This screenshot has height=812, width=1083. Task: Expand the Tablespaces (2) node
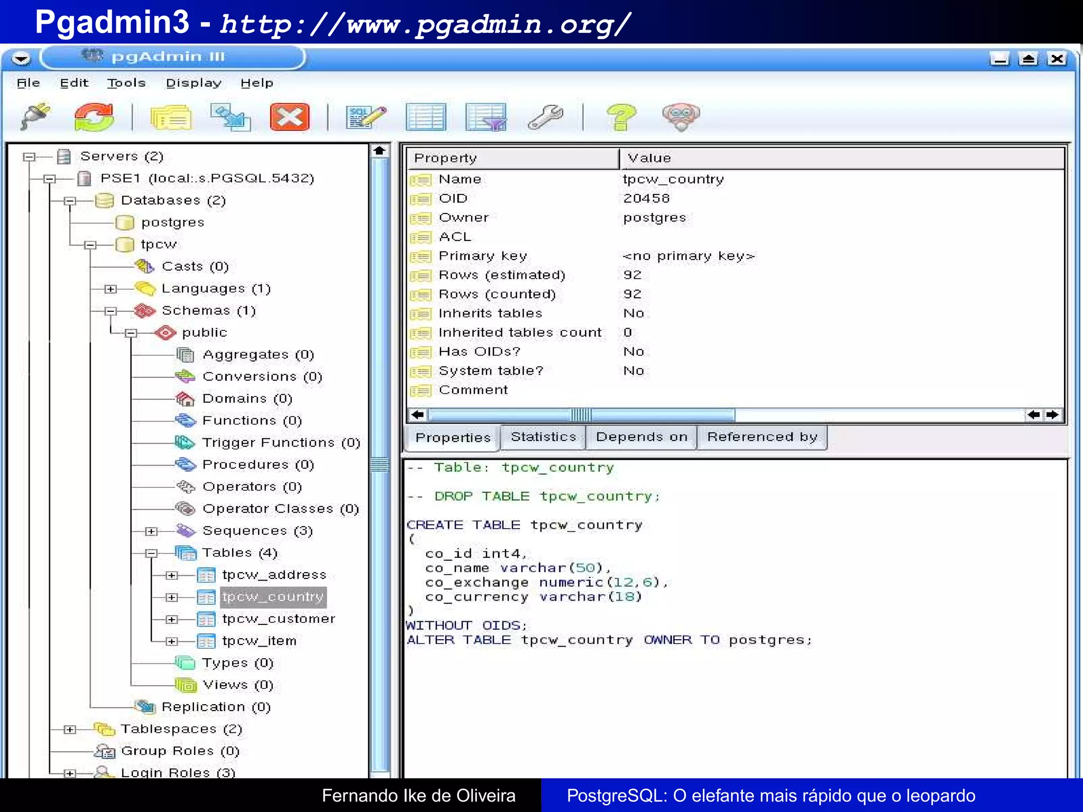point(70,730)
